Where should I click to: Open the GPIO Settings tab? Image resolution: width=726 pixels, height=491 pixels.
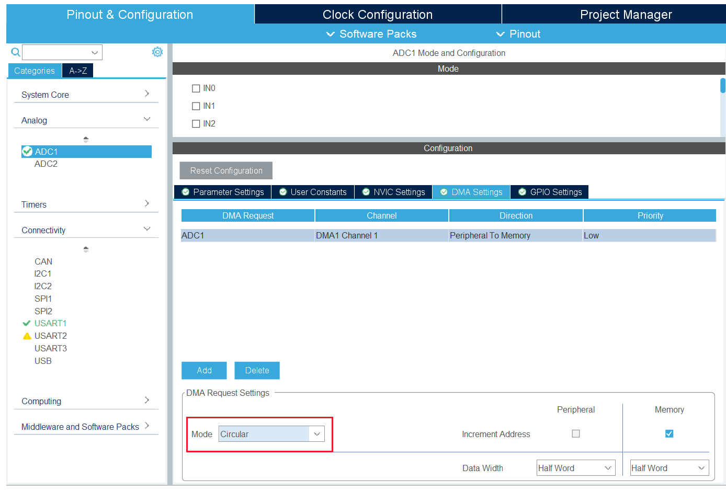click(x=550, y=192)
